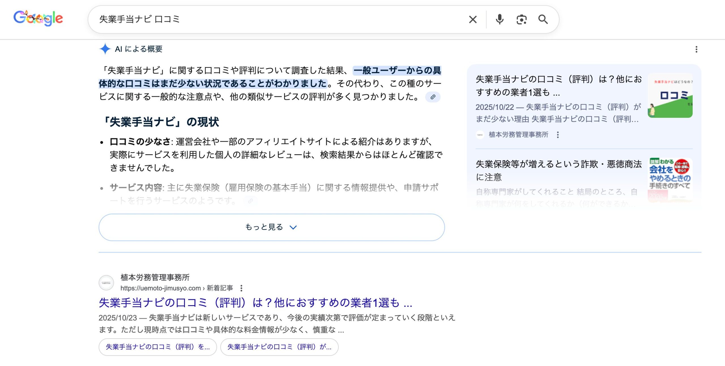The height and width of the screenshot is (366, 725).
Task: Start voice search with microphone icon
Action: click(x=500, y=19)
